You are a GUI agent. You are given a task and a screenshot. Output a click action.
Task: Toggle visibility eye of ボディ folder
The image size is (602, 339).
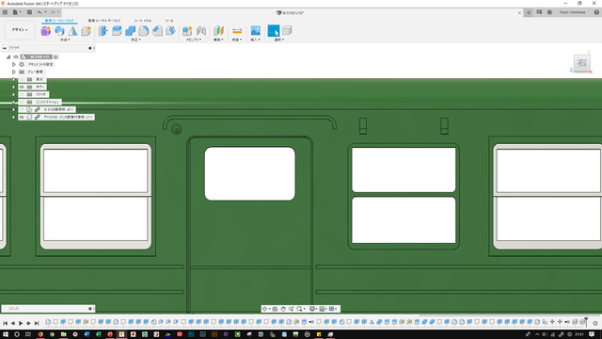(x=22, y=87)
